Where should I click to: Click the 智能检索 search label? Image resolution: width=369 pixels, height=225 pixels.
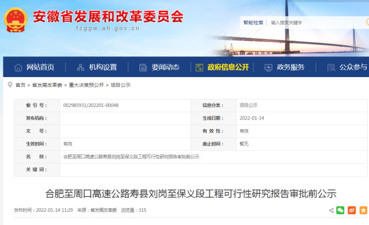point(253,22)
